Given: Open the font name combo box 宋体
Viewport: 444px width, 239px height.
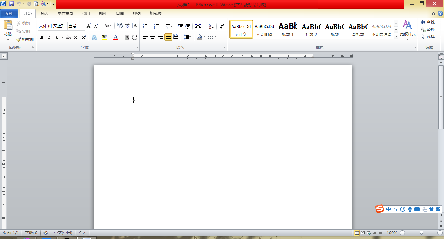Looking at the screenshot, I should point(53,26).
